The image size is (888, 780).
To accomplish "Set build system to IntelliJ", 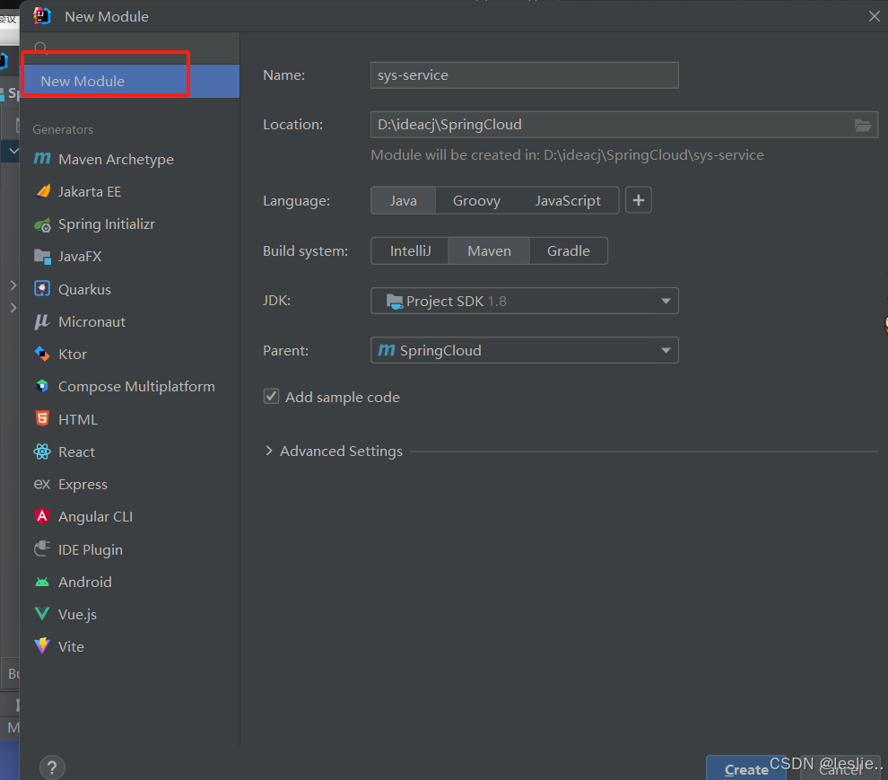I will 410,250.
